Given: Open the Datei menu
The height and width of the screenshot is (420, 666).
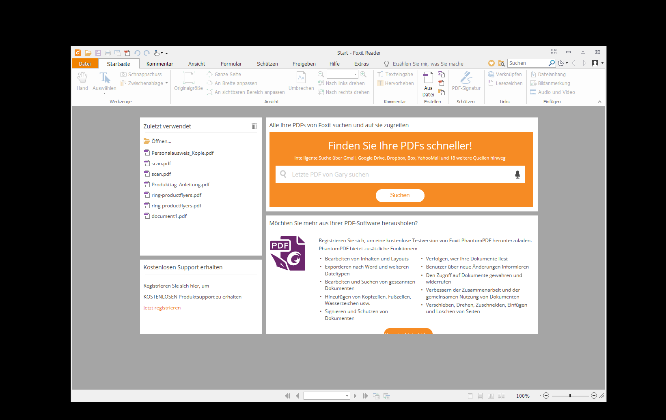Looking at the screenshot, I should 85,64.
